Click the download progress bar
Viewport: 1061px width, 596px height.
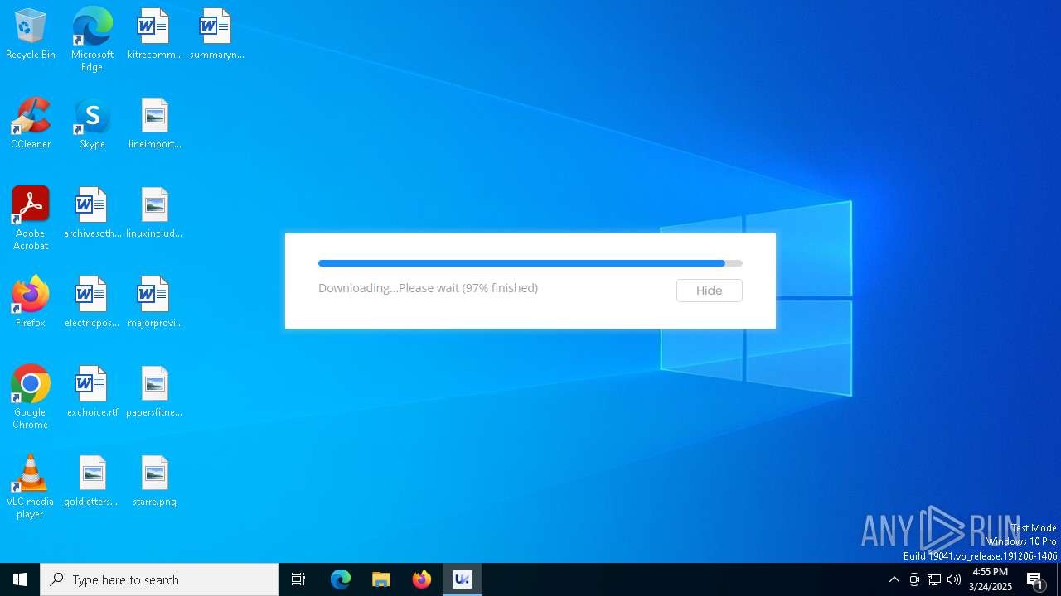530,263
